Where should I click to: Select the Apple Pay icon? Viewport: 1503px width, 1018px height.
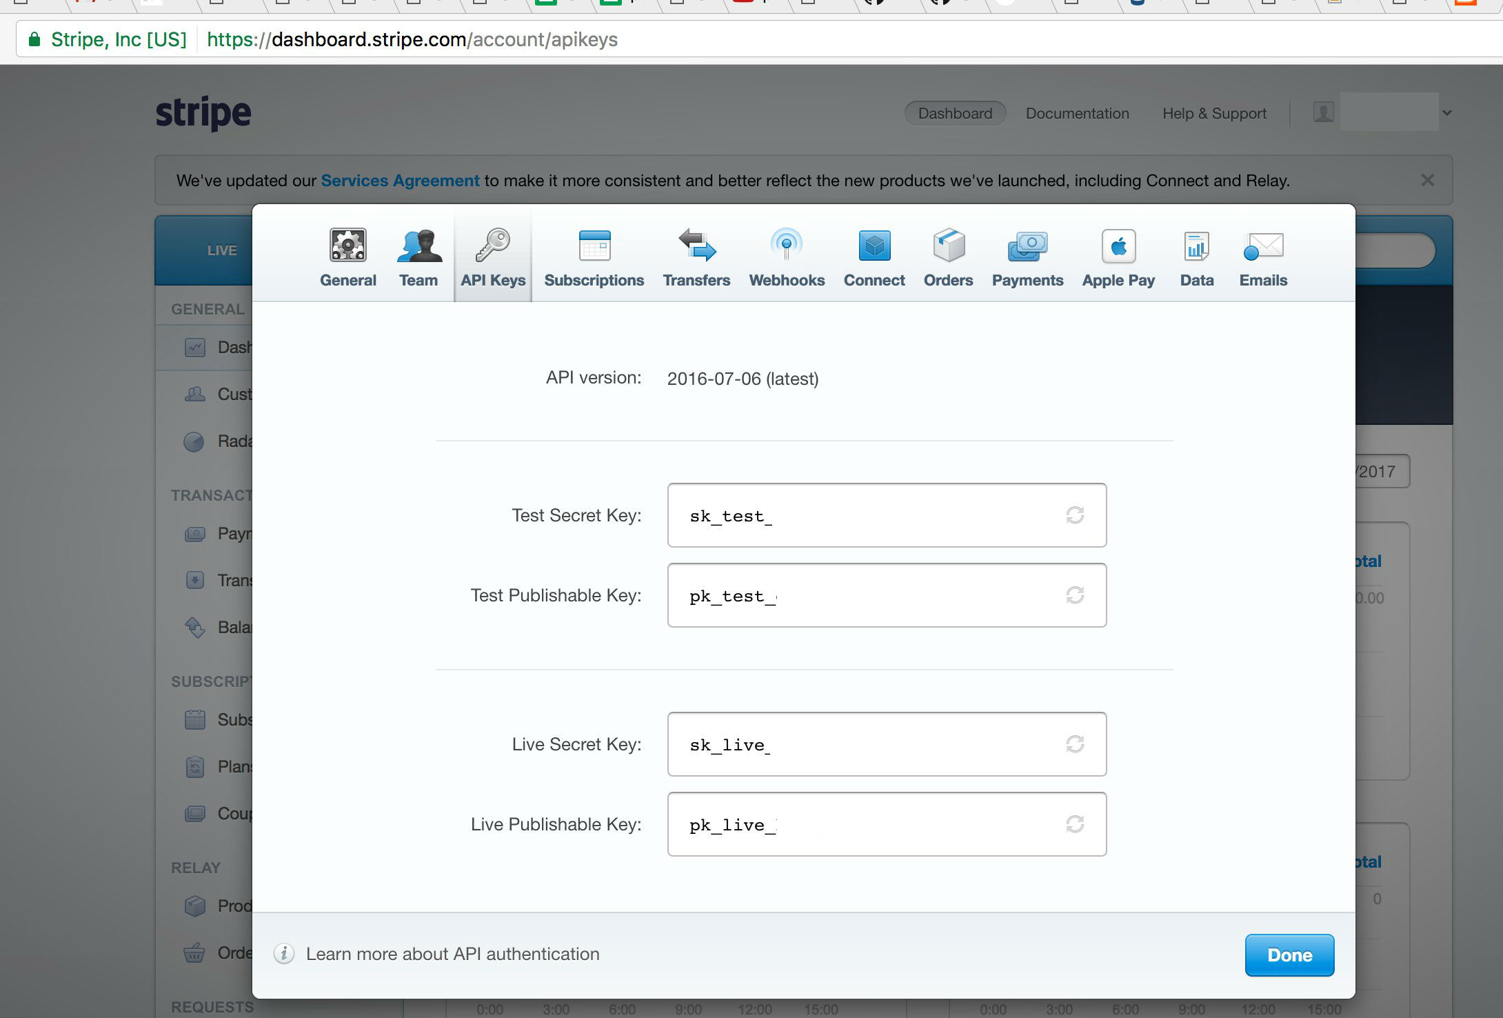tap(1118, 246)
